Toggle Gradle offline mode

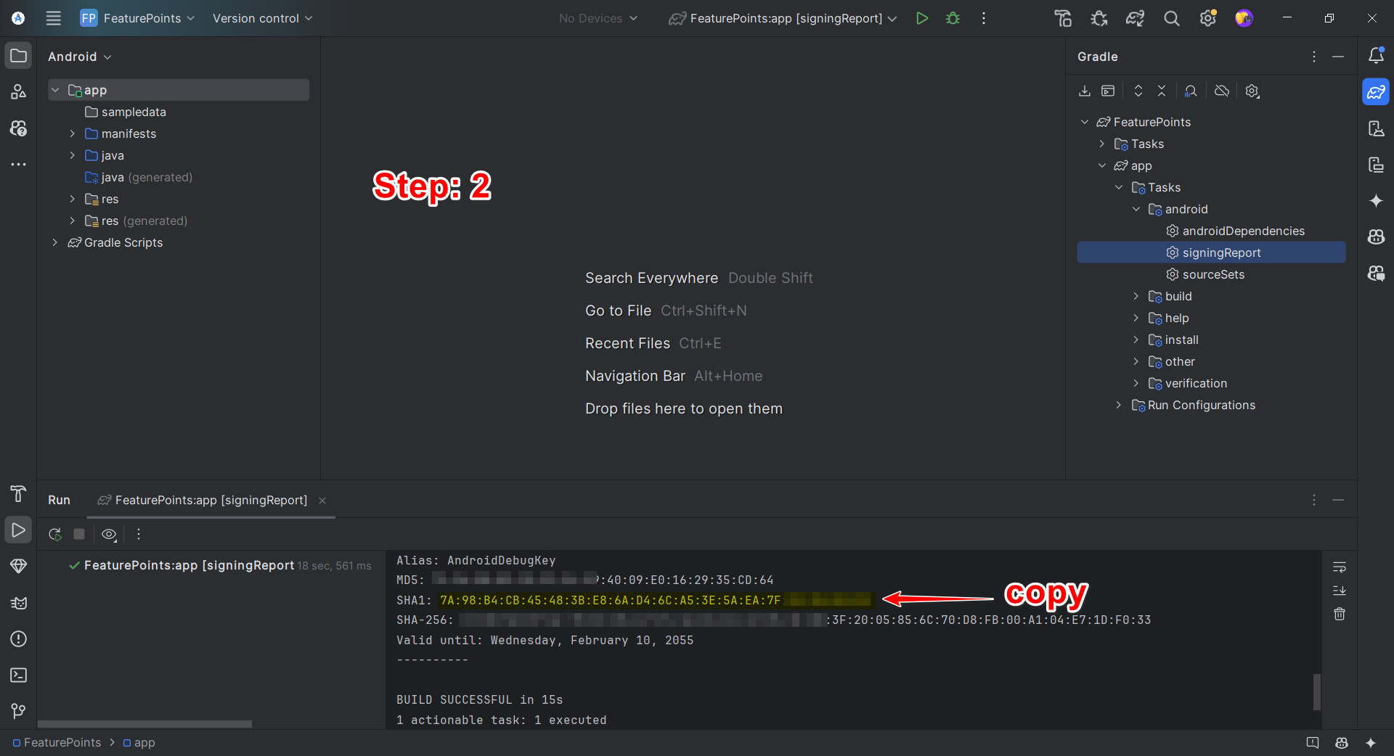1222,91
